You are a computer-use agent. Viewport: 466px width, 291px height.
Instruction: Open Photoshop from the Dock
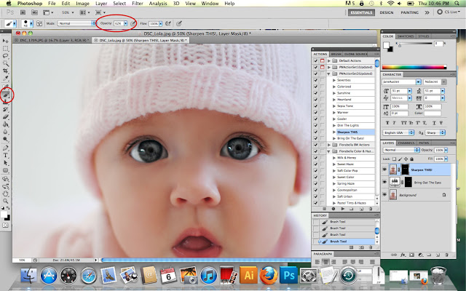pyautogui.click(x=288, y=275)
